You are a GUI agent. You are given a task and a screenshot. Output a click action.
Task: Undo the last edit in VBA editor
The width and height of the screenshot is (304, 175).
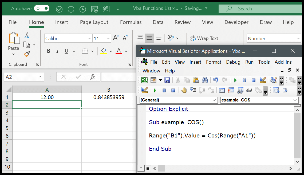tap(216, 80)
